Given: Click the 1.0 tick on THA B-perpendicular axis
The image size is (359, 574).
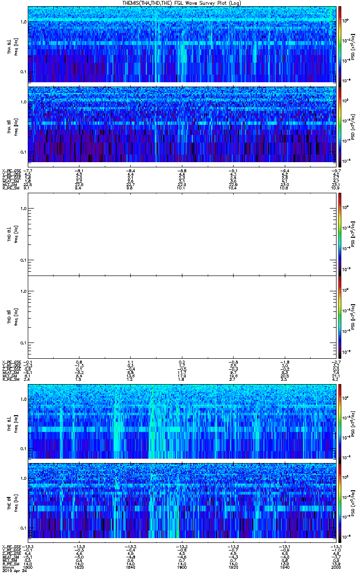Looking at the screenshot, I should [23, 22].
